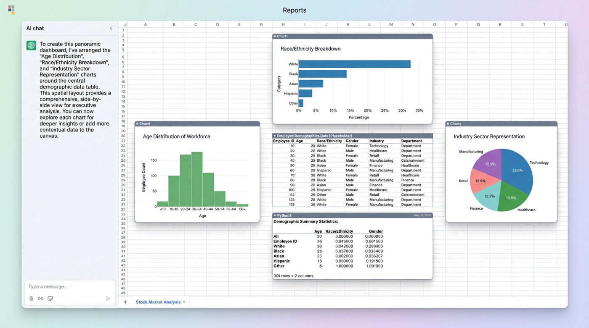Open the Stock Market Analysis tab dropdown arrow

(184, 302)
